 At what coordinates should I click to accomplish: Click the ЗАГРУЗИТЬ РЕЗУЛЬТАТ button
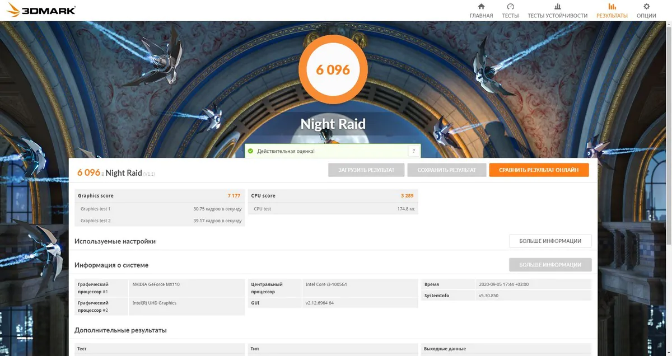coord(366,170)
